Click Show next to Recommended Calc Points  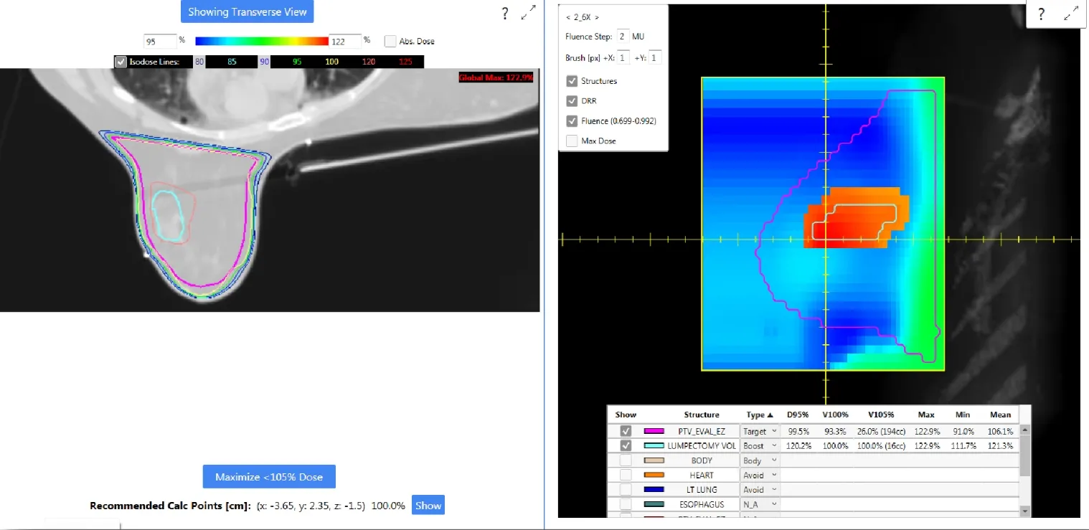(428, 505)
